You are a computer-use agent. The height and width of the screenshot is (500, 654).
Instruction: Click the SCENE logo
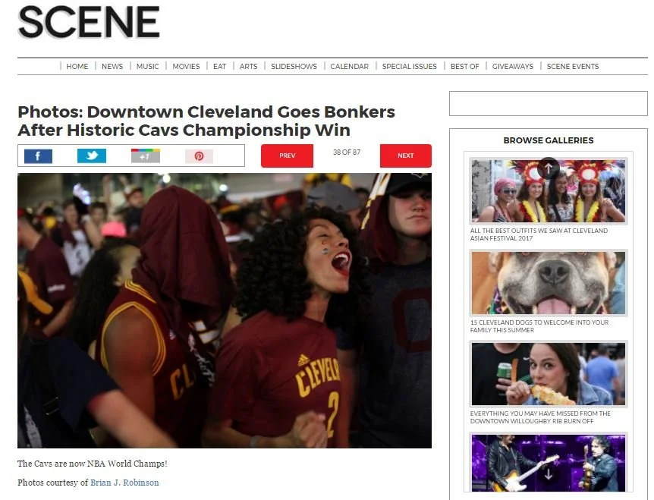89,22
